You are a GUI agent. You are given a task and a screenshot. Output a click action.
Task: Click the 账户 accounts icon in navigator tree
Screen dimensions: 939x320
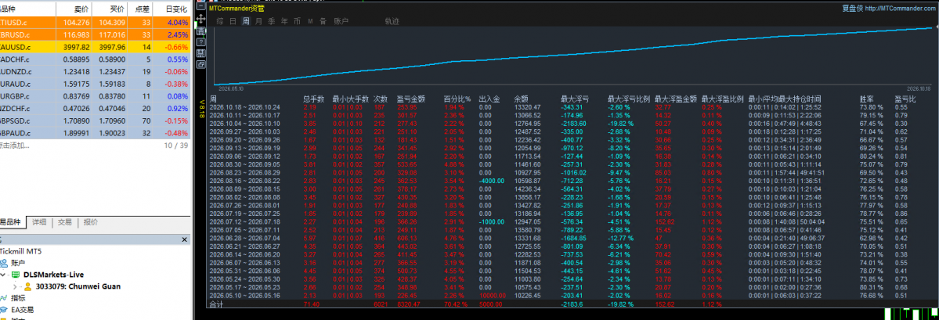pos(4,263)
